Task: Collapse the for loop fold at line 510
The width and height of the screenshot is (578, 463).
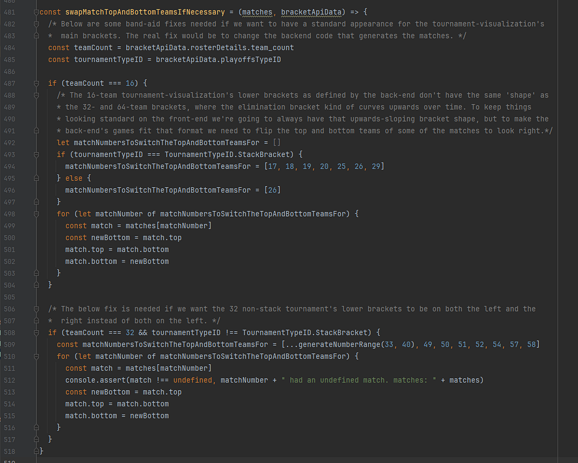Action: pos(36,357)
